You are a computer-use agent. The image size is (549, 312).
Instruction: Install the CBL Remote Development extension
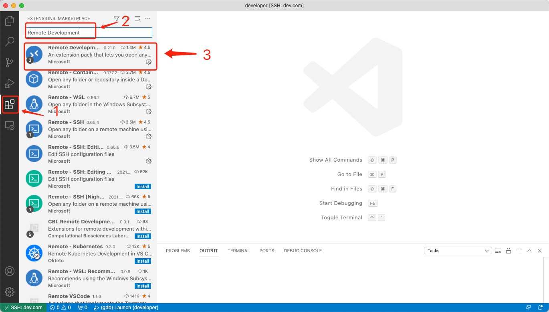(143, 236)
